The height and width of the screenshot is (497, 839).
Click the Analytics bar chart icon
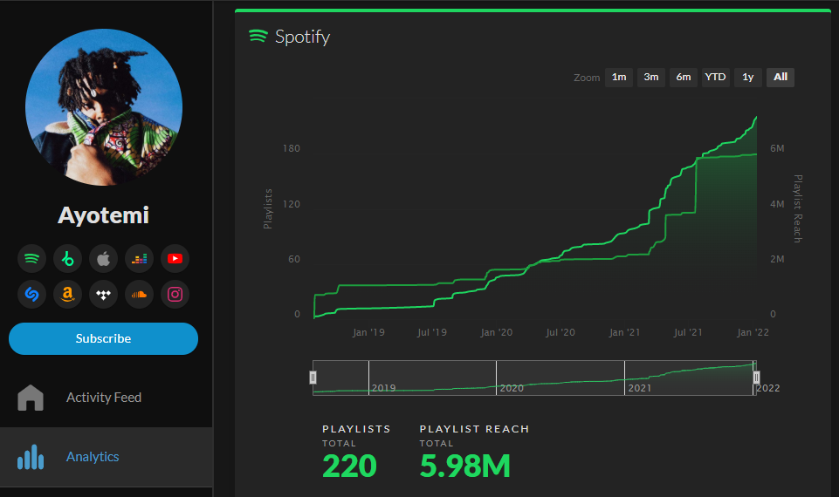tap(31, 457)
